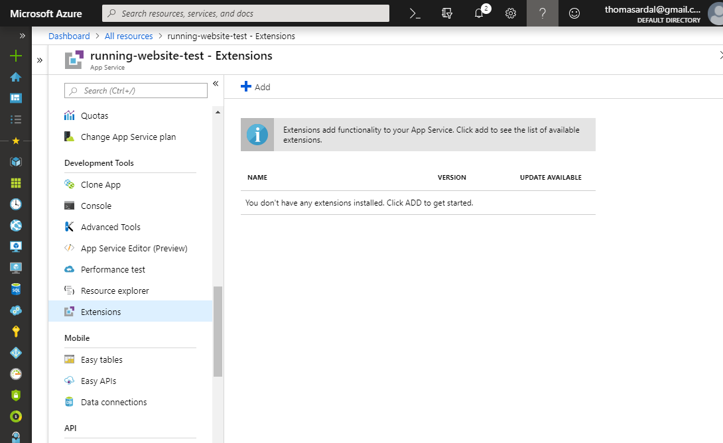Open Resource groups cube icon

coord(16,162)
